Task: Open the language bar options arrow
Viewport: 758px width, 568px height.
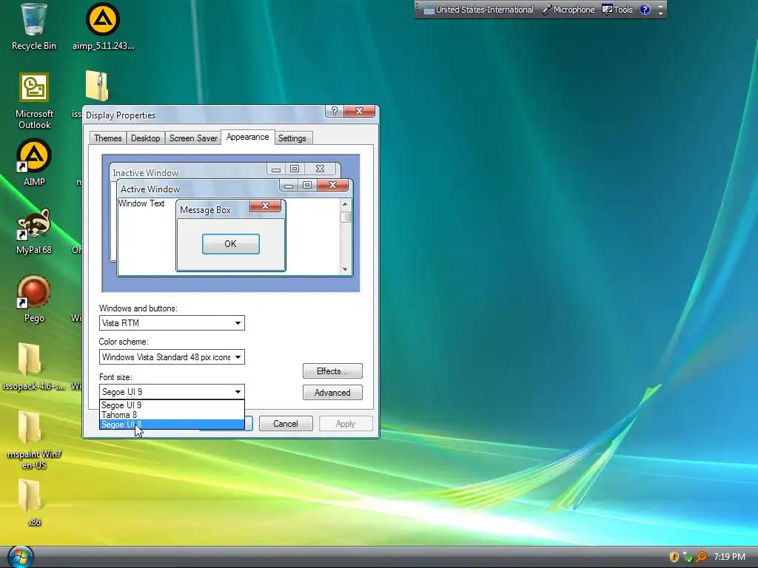Action: click(660, 13)
